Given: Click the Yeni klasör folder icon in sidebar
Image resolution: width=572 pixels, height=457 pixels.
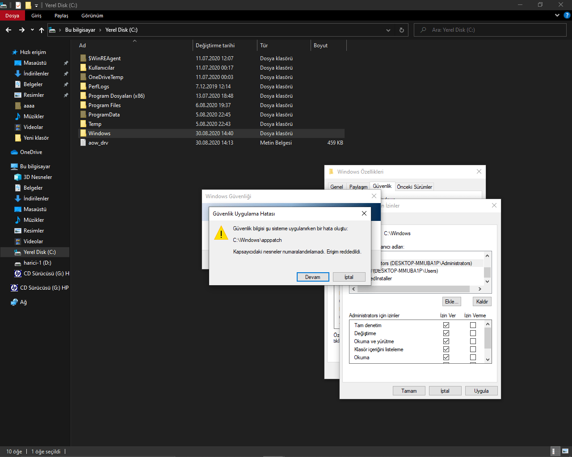Looking at the screenshot, I should 18,138.
